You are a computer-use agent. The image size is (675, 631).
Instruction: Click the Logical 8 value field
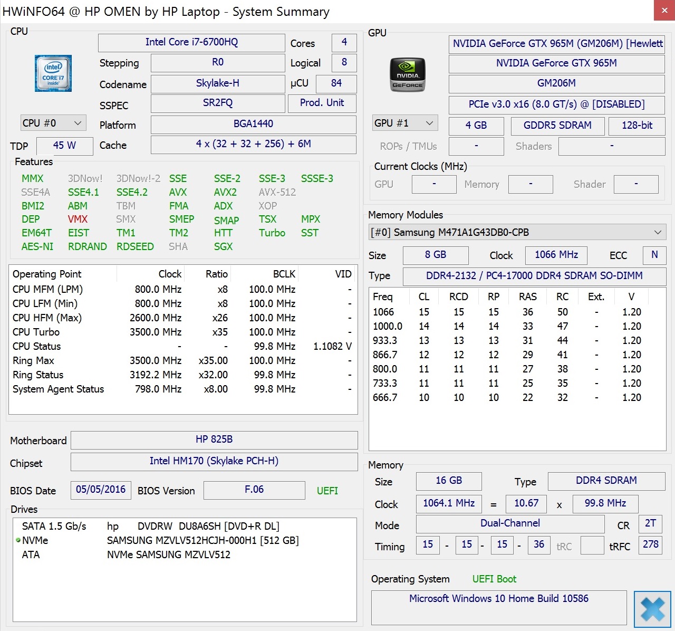[344, 63]
